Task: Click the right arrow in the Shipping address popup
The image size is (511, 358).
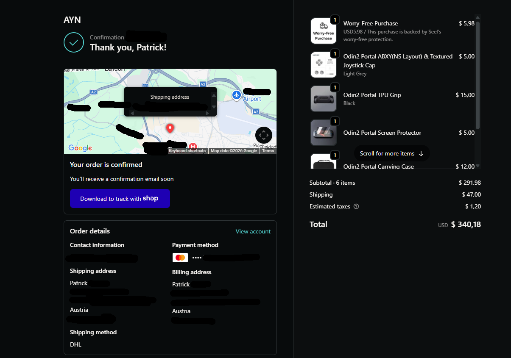Action: (207, 113)
